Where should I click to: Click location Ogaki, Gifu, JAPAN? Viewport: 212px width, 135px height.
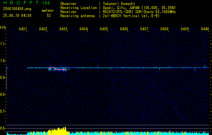121,8
